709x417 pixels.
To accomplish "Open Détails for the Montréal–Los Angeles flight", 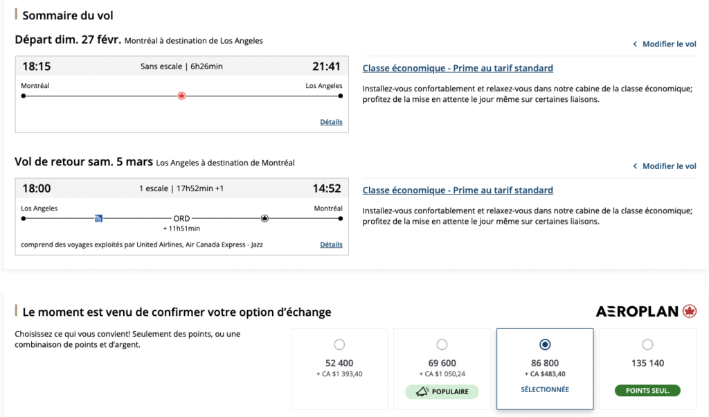I will [x=331, y=122].
